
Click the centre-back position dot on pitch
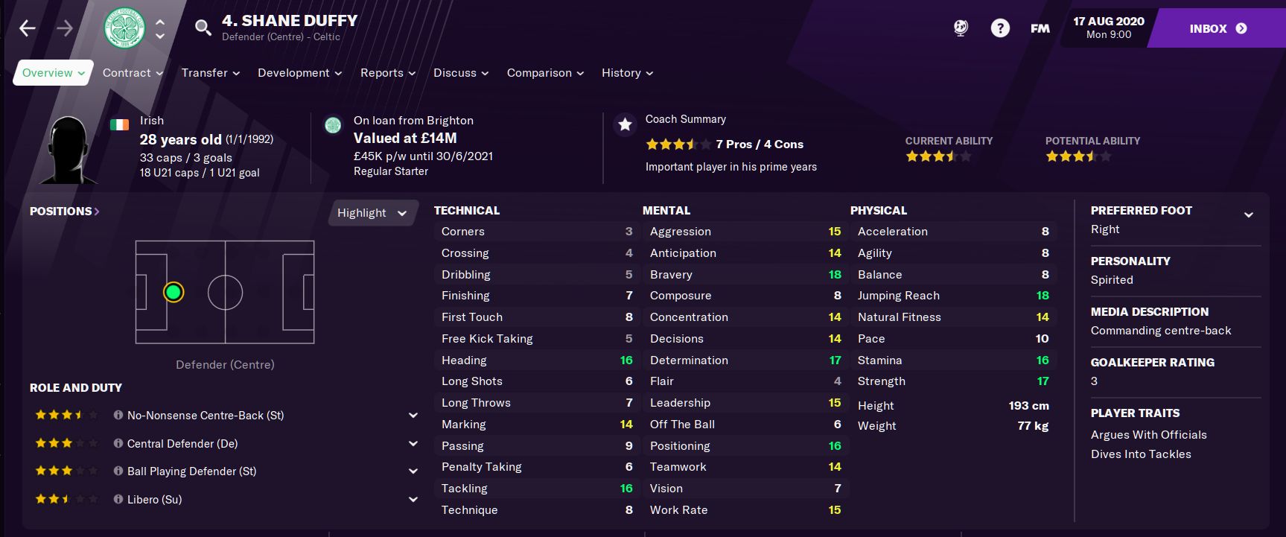click(x=174, y=292)
